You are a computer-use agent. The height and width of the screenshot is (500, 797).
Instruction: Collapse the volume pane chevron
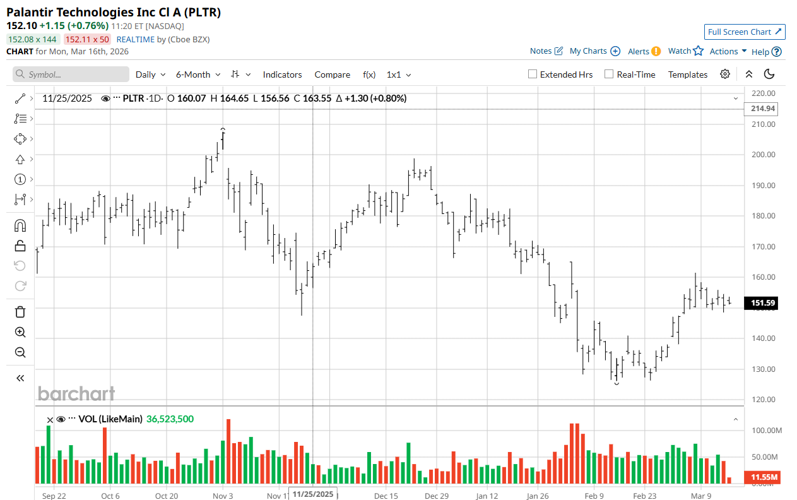(x=736, y=419)
